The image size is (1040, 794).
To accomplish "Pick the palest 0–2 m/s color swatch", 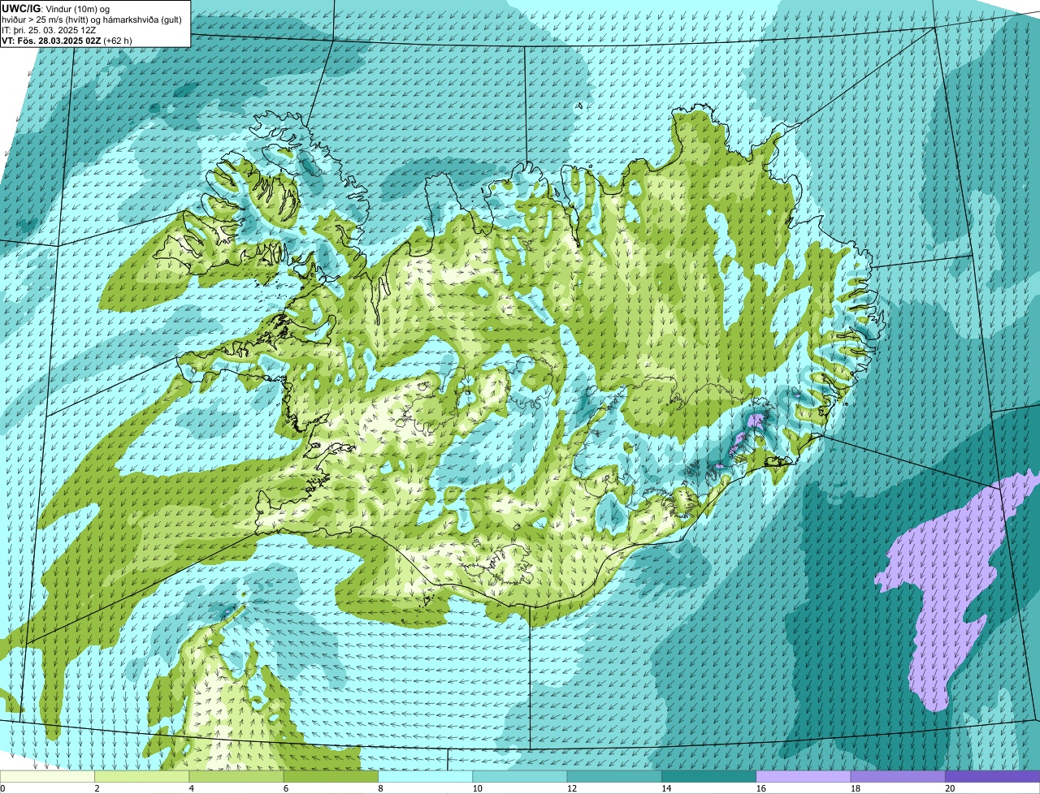I will click(x=47, y=776).
